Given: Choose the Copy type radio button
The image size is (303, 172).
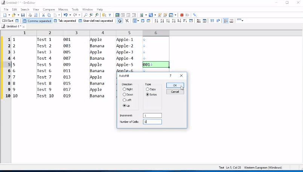Looking at the screenshot, I should coord(148,89).
